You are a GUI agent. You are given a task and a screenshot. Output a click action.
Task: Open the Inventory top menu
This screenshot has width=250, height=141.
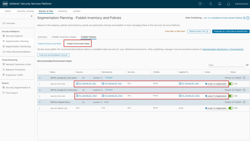(x=63, y=11)
